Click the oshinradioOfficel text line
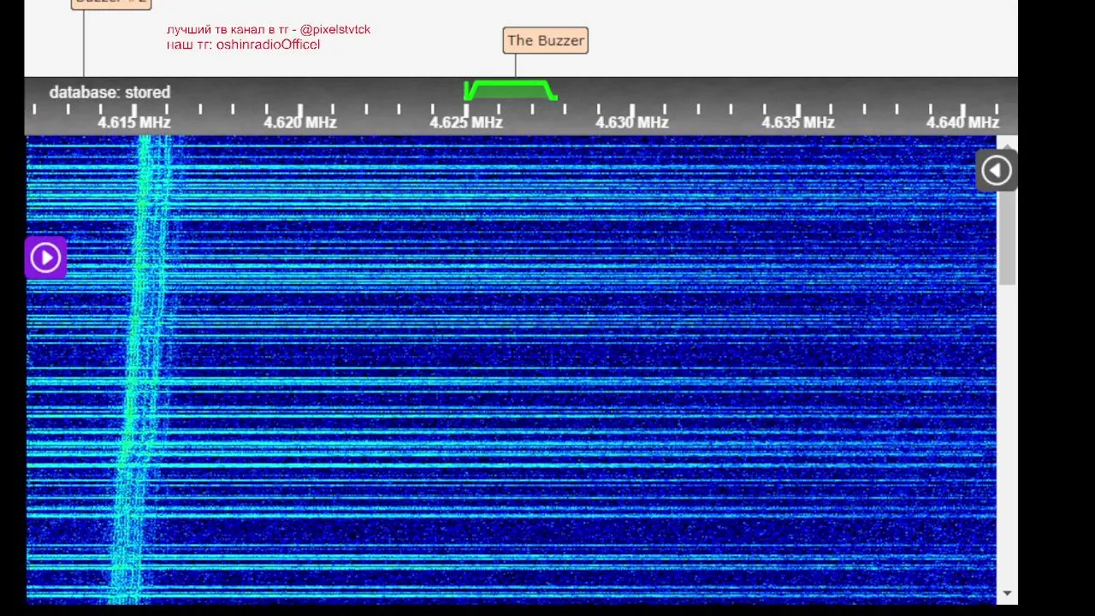 pos(243,44)
